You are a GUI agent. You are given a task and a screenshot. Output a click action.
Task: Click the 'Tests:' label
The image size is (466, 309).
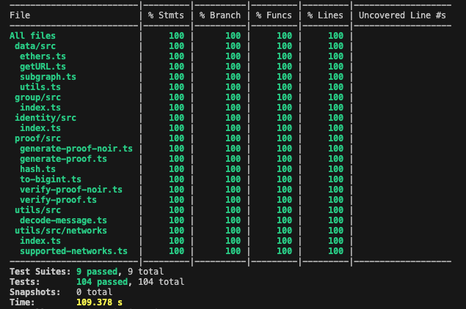coord(25,282)
